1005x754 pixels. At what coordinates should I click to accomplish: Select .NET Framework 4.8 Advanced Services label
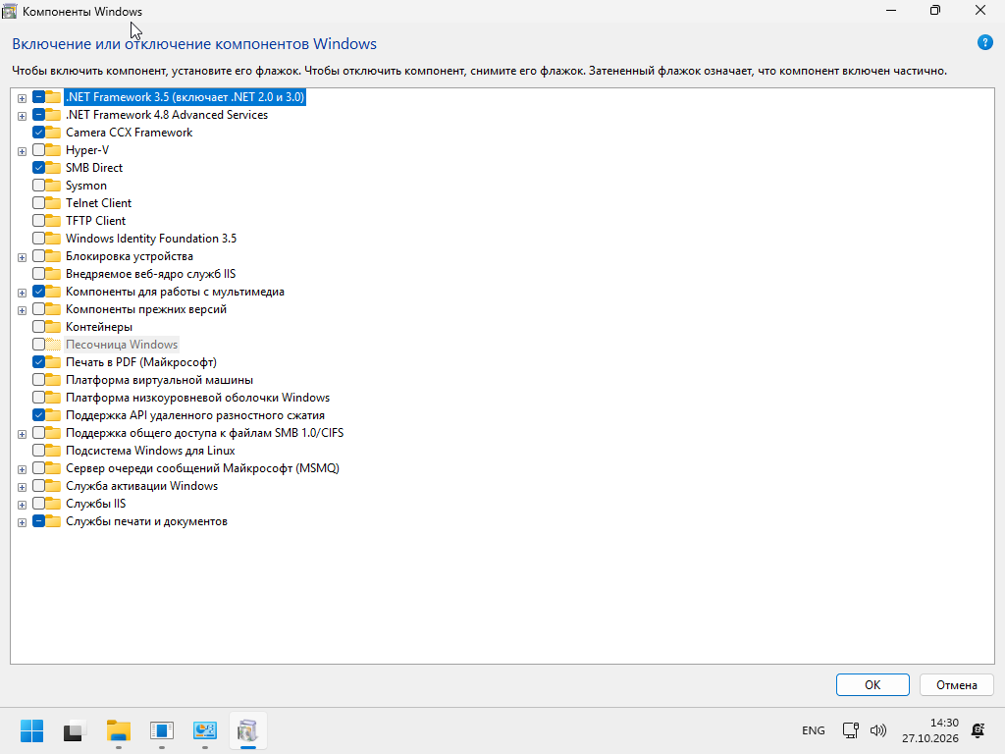[167, 115]
